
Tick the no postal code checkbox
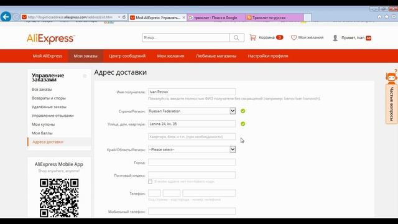pyautogui.click(x=150, y=182)
